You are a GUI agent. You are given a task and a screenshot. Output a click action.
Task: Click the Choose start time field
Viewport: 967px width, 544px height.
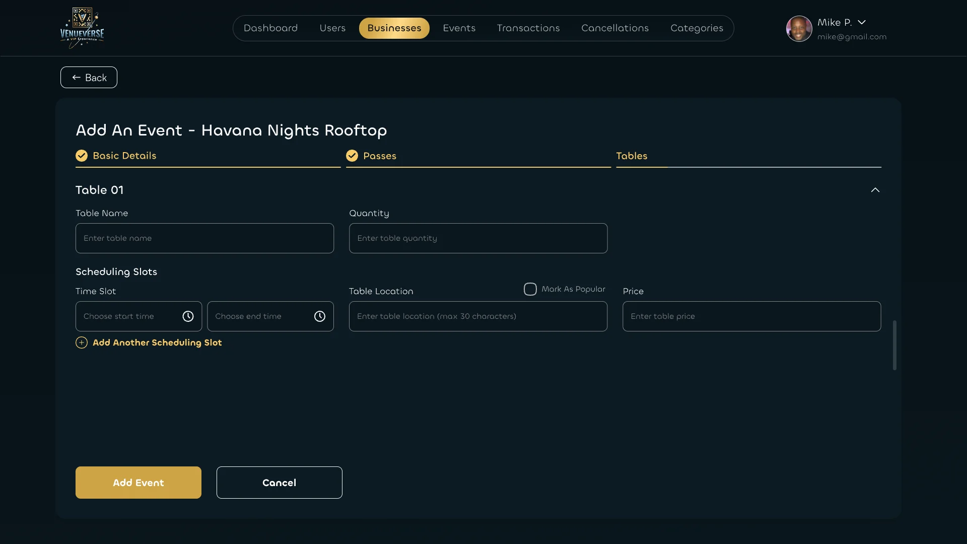tap(139, 316)
